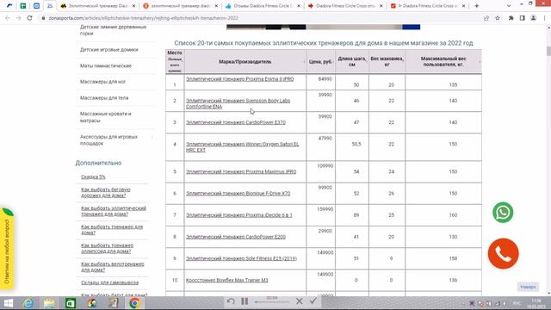Open the Proxima Maximus iPRO link
The image size is (551, 310).
point(241,171)
